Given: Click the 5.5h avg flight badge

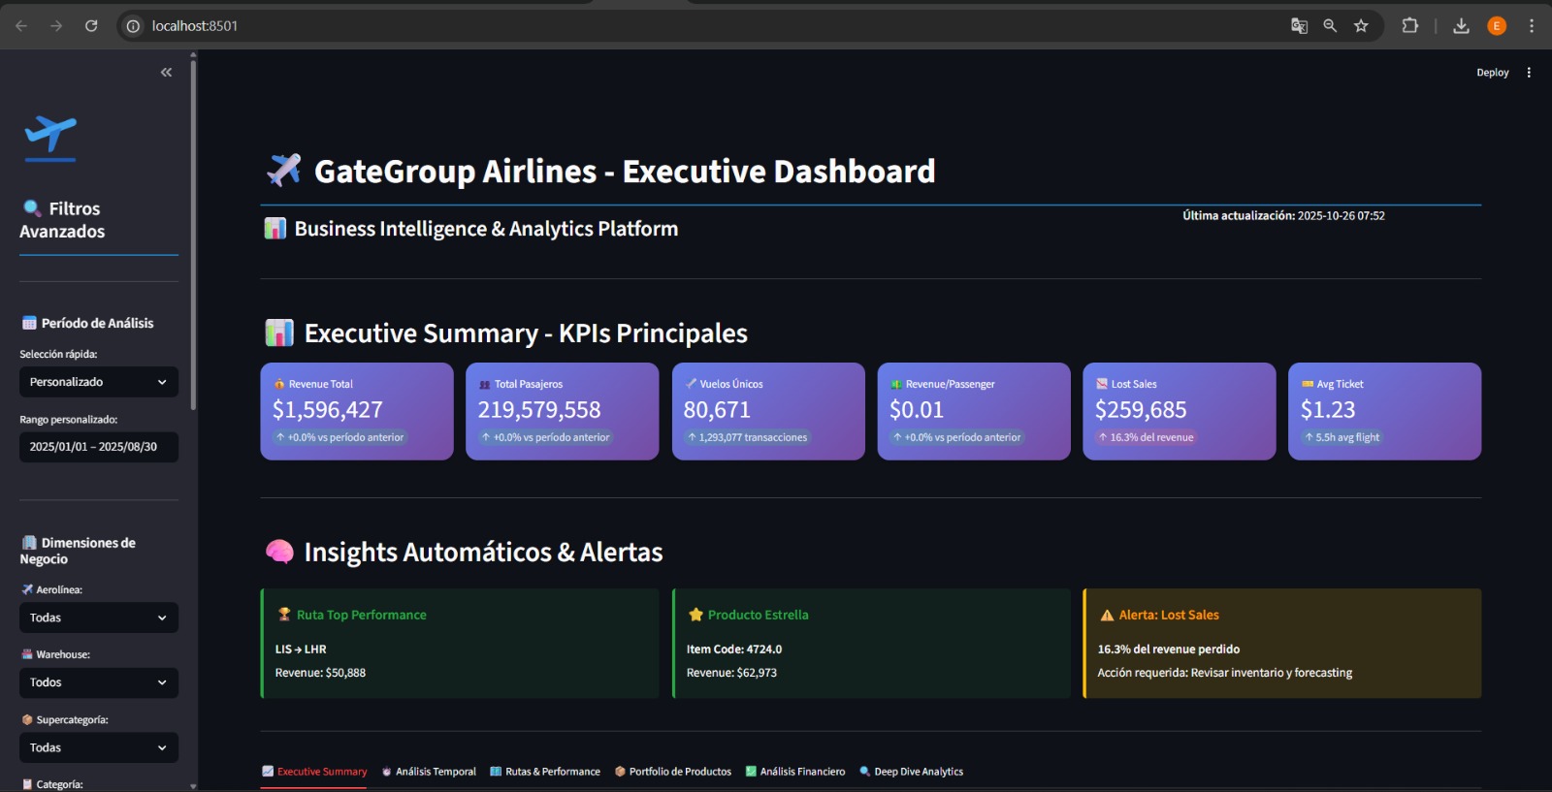Looking at the screenshot, I should point(1342,437).
